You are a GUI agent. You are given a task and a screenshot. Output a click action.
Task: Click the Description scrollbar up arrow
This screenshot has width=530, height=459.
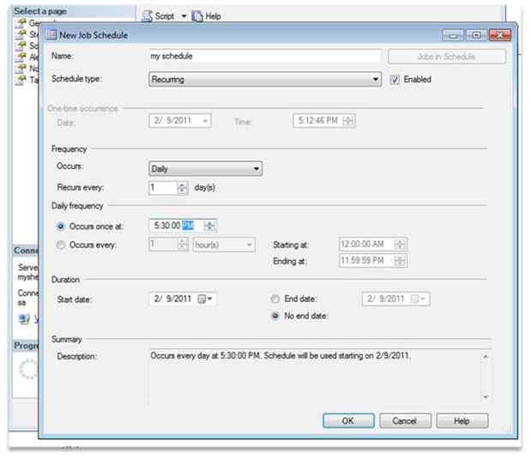click(485, 356)
